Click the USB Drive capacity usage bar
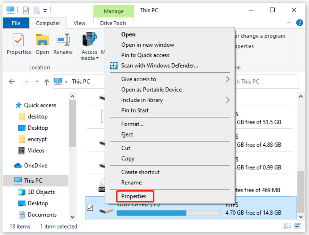The height and width of the screenshot is (235, 309). coord(168,213)
